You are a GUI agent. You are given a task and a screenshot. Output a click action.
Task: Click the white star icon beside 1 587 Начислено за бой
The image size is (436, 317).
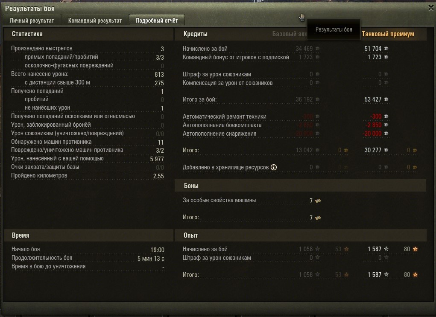point(386,249)
